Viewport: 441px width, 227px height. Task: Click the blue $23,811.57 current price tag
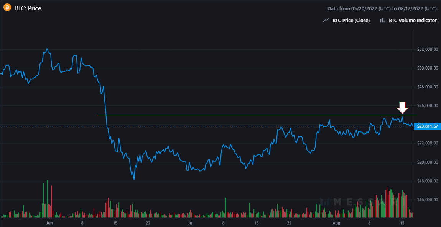(x=428, y=126)
